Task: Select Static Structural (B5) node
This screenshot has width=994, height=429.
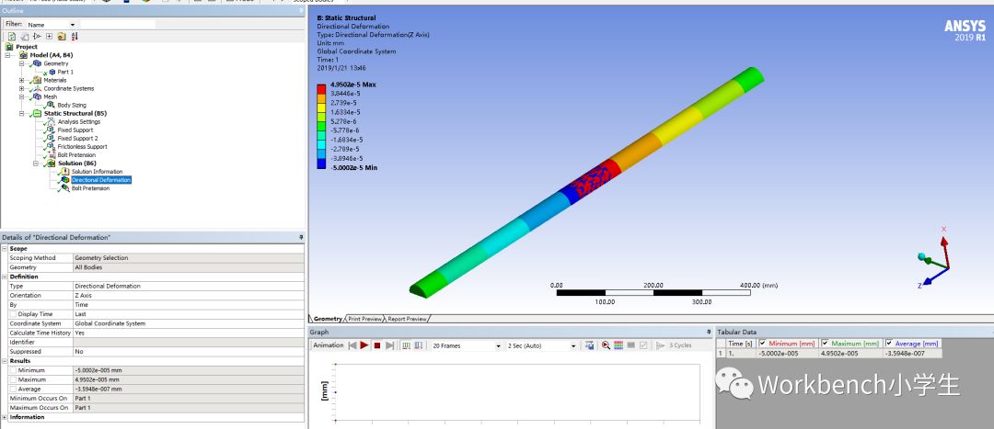Action: click(75, 113)
